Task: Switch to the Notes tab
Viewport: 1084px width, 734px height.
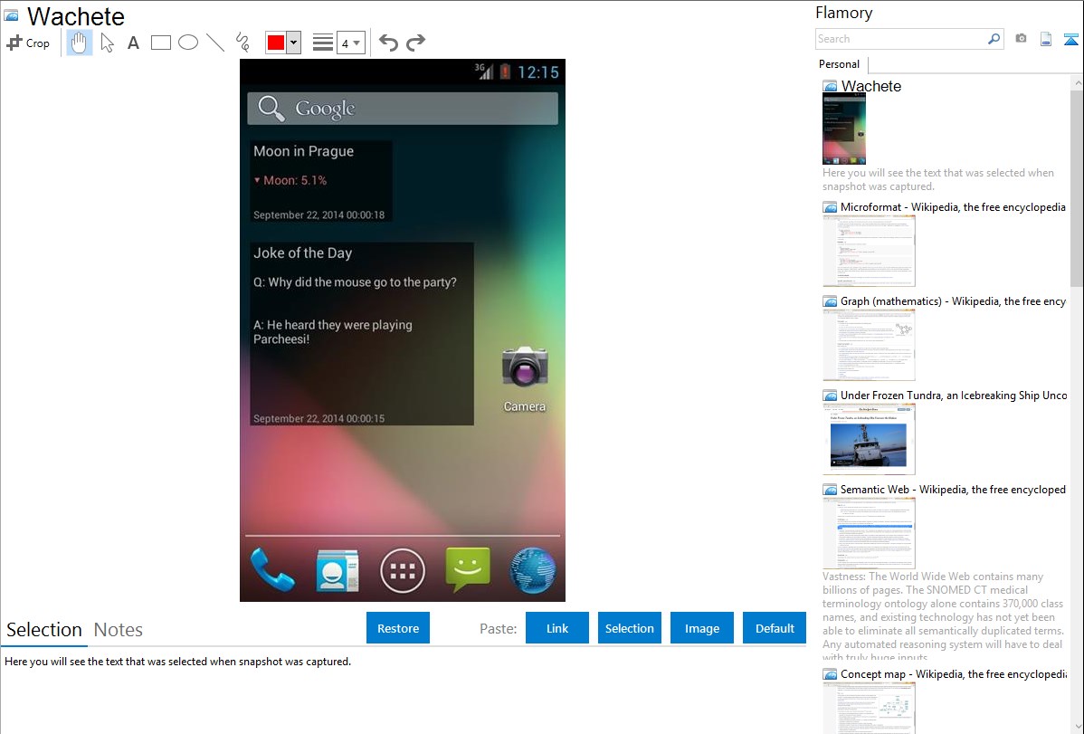Action: (x=119, y=630)
